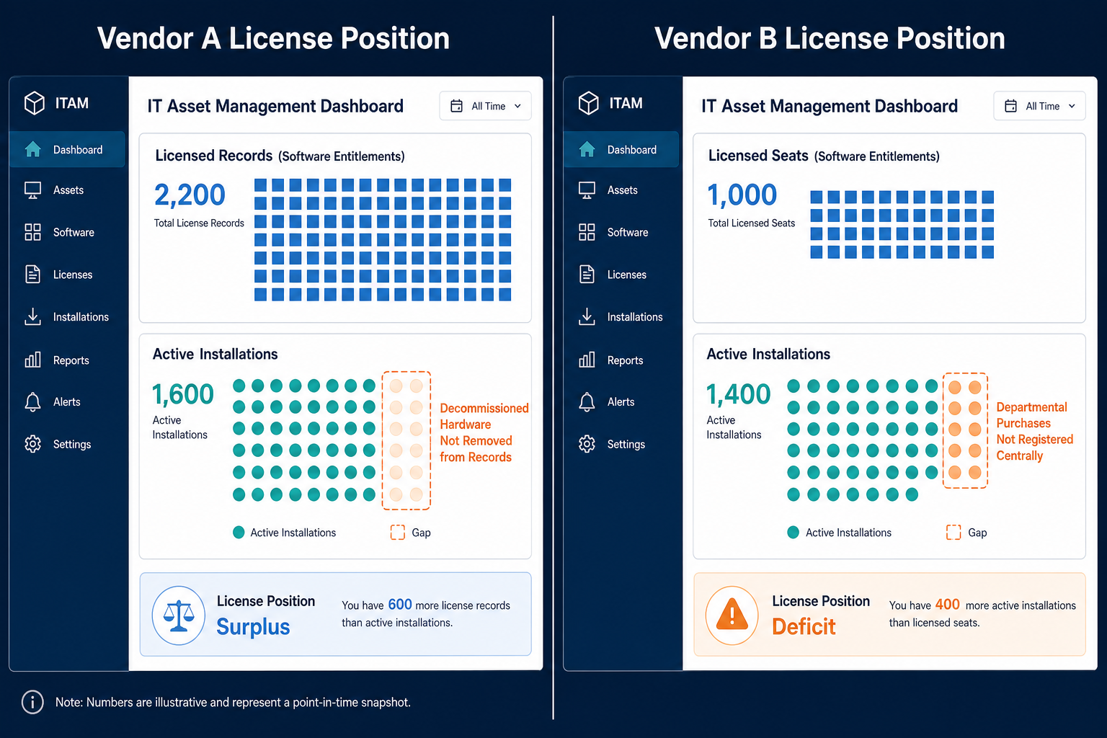Click Alerts bell icon in Vendor B sidebar
Image resolution: width=1107 pixels, height=738 pixels.
coord(587,402)
